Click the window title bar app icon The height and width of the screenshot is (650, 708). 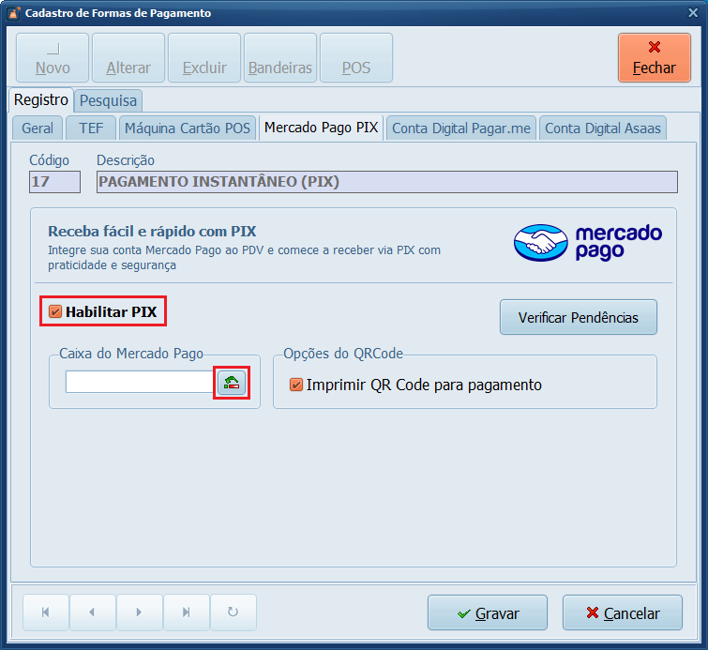pos(13,13)
